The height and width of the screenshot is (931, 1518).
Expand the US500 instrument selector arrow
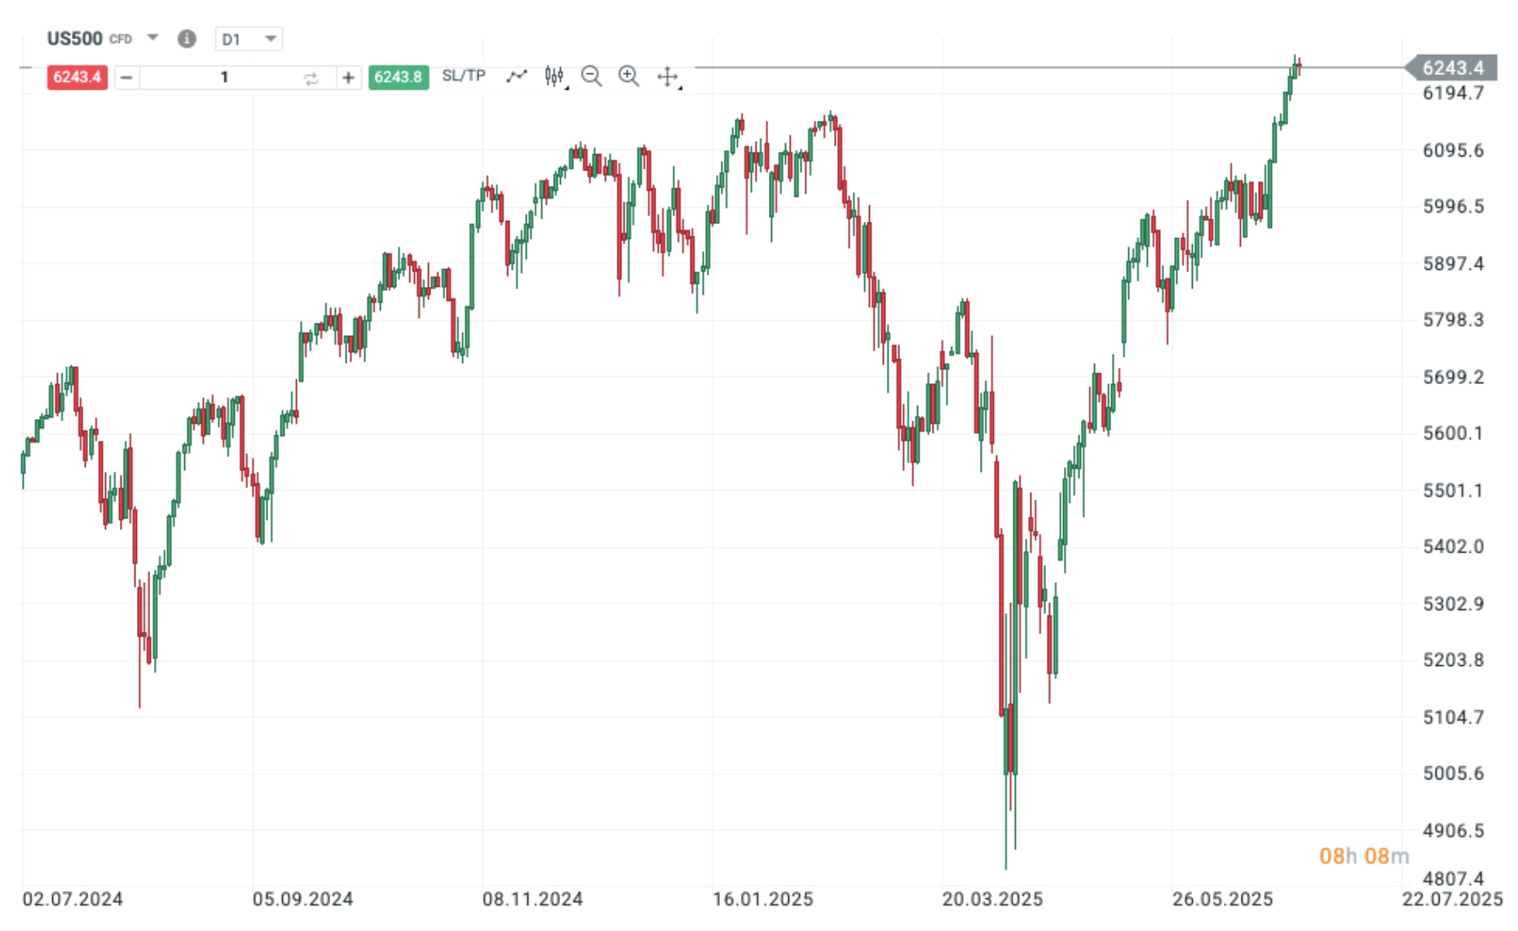[x=152, y=38]
